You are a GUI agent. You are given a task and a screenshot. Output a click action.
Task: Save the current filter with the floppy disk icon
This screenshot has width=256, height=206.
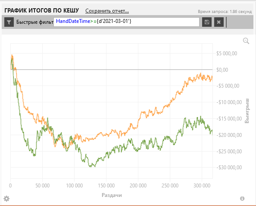[207, 22]
